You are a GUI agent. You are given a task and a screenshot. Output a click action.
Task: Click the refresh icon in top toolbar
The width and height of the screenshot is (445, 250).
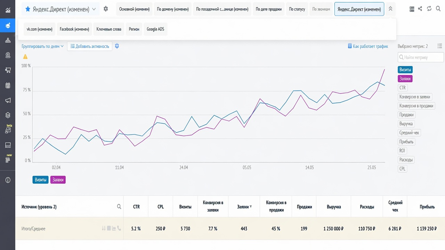click(x=429, y=9)
